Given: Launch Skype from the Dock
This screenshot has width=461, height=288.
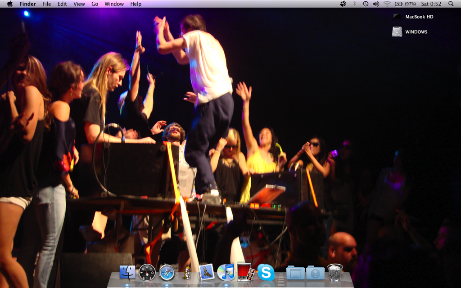Looking at the screenshot, I should click(x=266, y=272).
